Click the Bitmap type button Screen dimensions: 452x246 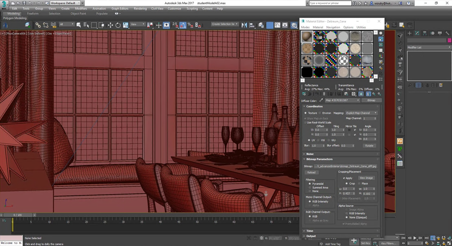[x=371, y=100]
